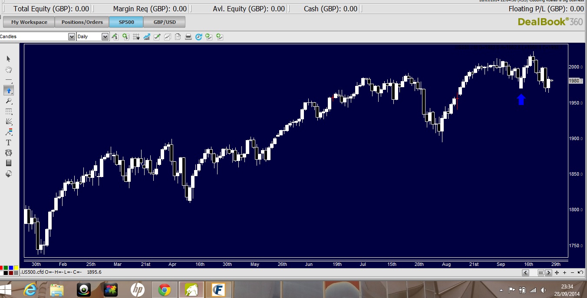The image size is (587, 298).
Task: Open the Daily timeframe dropdown
Action: pos(105,37)
